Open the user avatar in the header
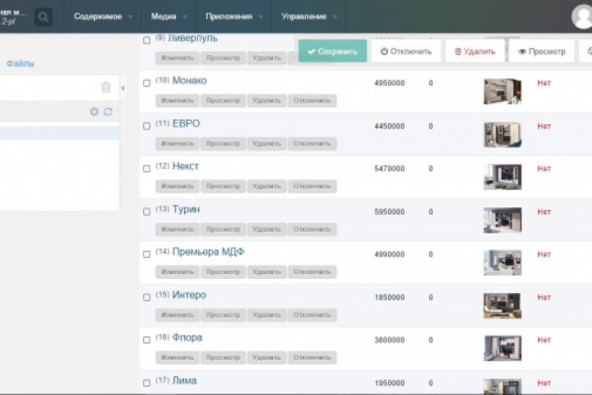 pos(583,16)
